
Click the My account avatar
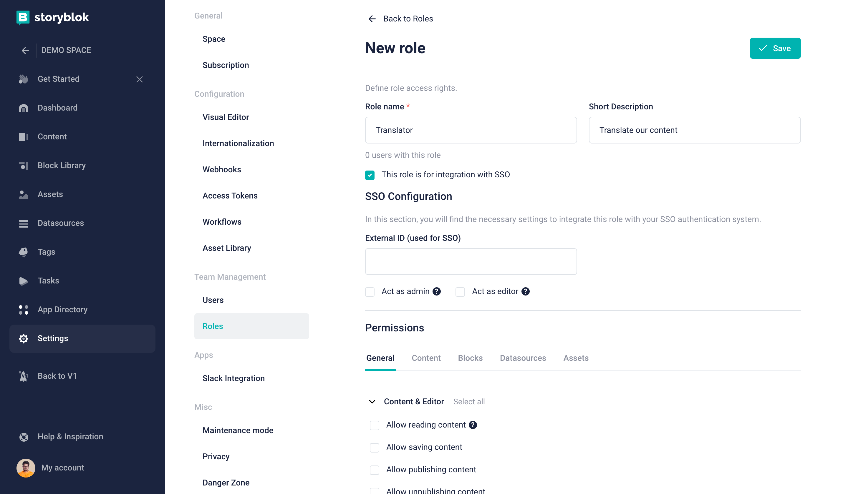[26, 468]
